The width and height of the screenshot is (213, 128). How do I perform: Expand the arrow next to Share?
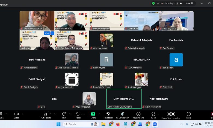[x=99, y=114]
